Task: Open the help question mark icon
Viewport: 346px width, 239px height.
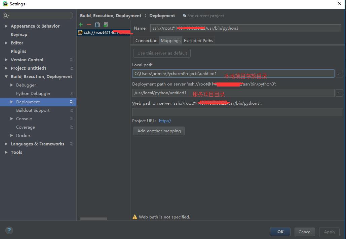Action: (x=9, y=230)
